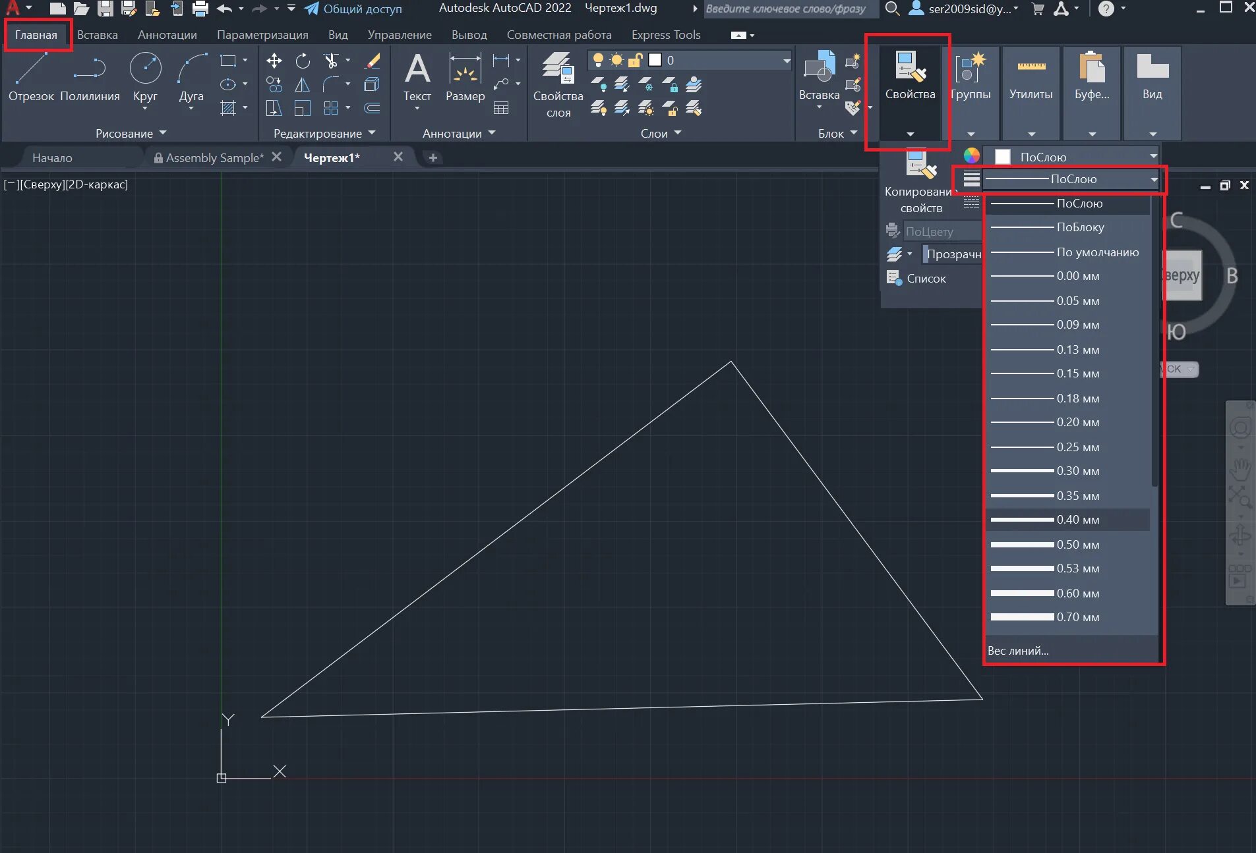Open the Express Tools tab
Screen dimensions: 1256x853
pos(666,35)
